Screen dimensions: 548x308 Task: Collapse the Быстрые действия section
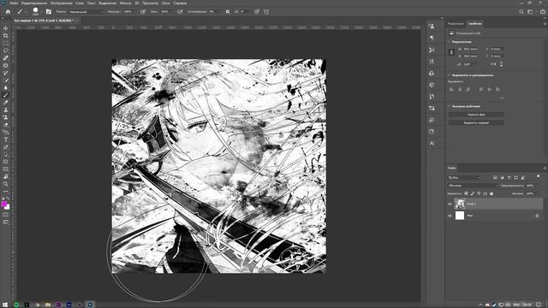[x=449, y=106]
